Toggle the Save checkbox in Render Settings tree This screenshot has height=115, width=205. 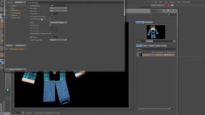6,8
